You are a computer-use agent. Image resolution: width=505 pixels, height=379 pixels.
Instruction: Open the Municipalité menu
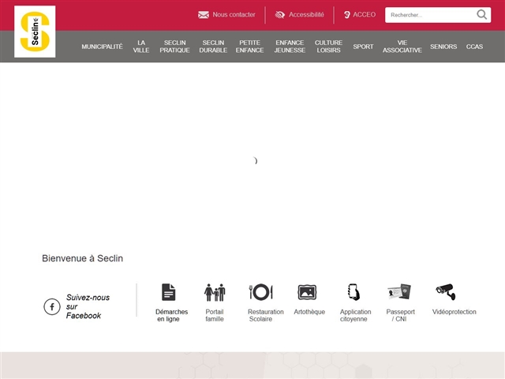[x=102, y=47]
